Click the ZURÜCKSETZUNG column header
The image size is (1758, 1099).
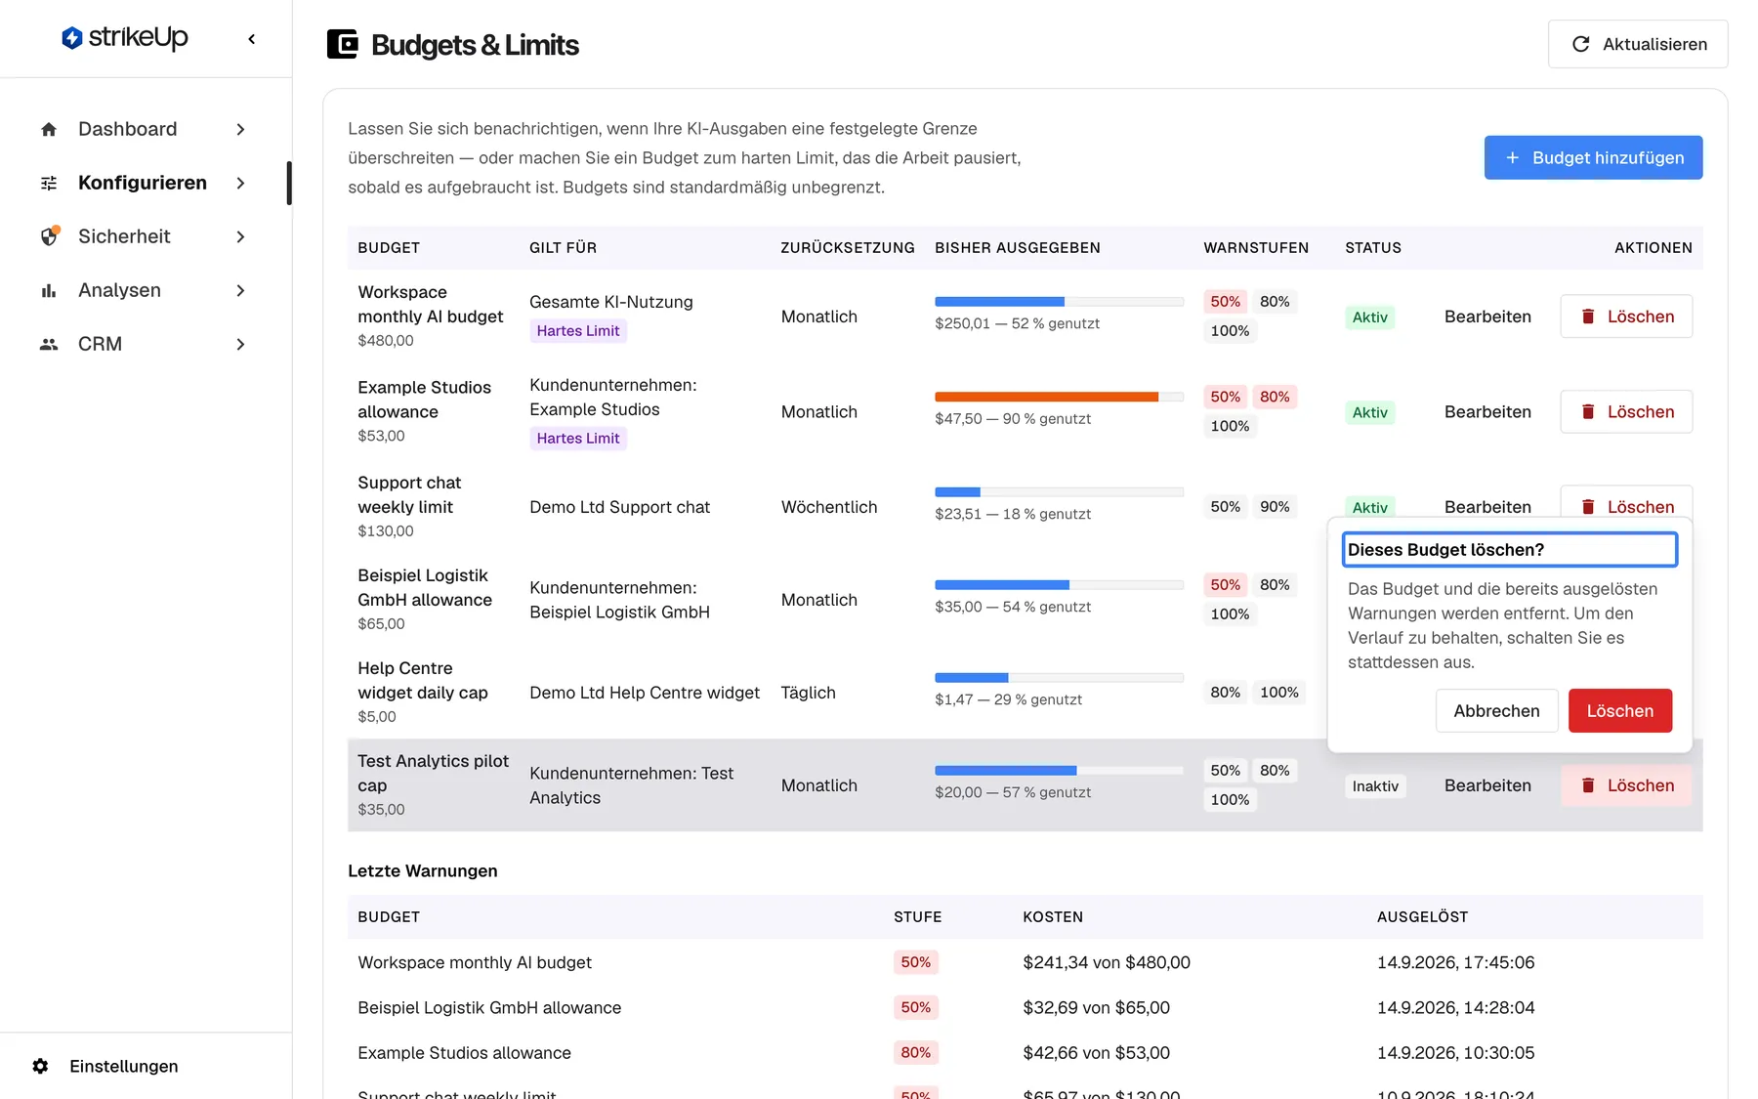pos(848,248)
